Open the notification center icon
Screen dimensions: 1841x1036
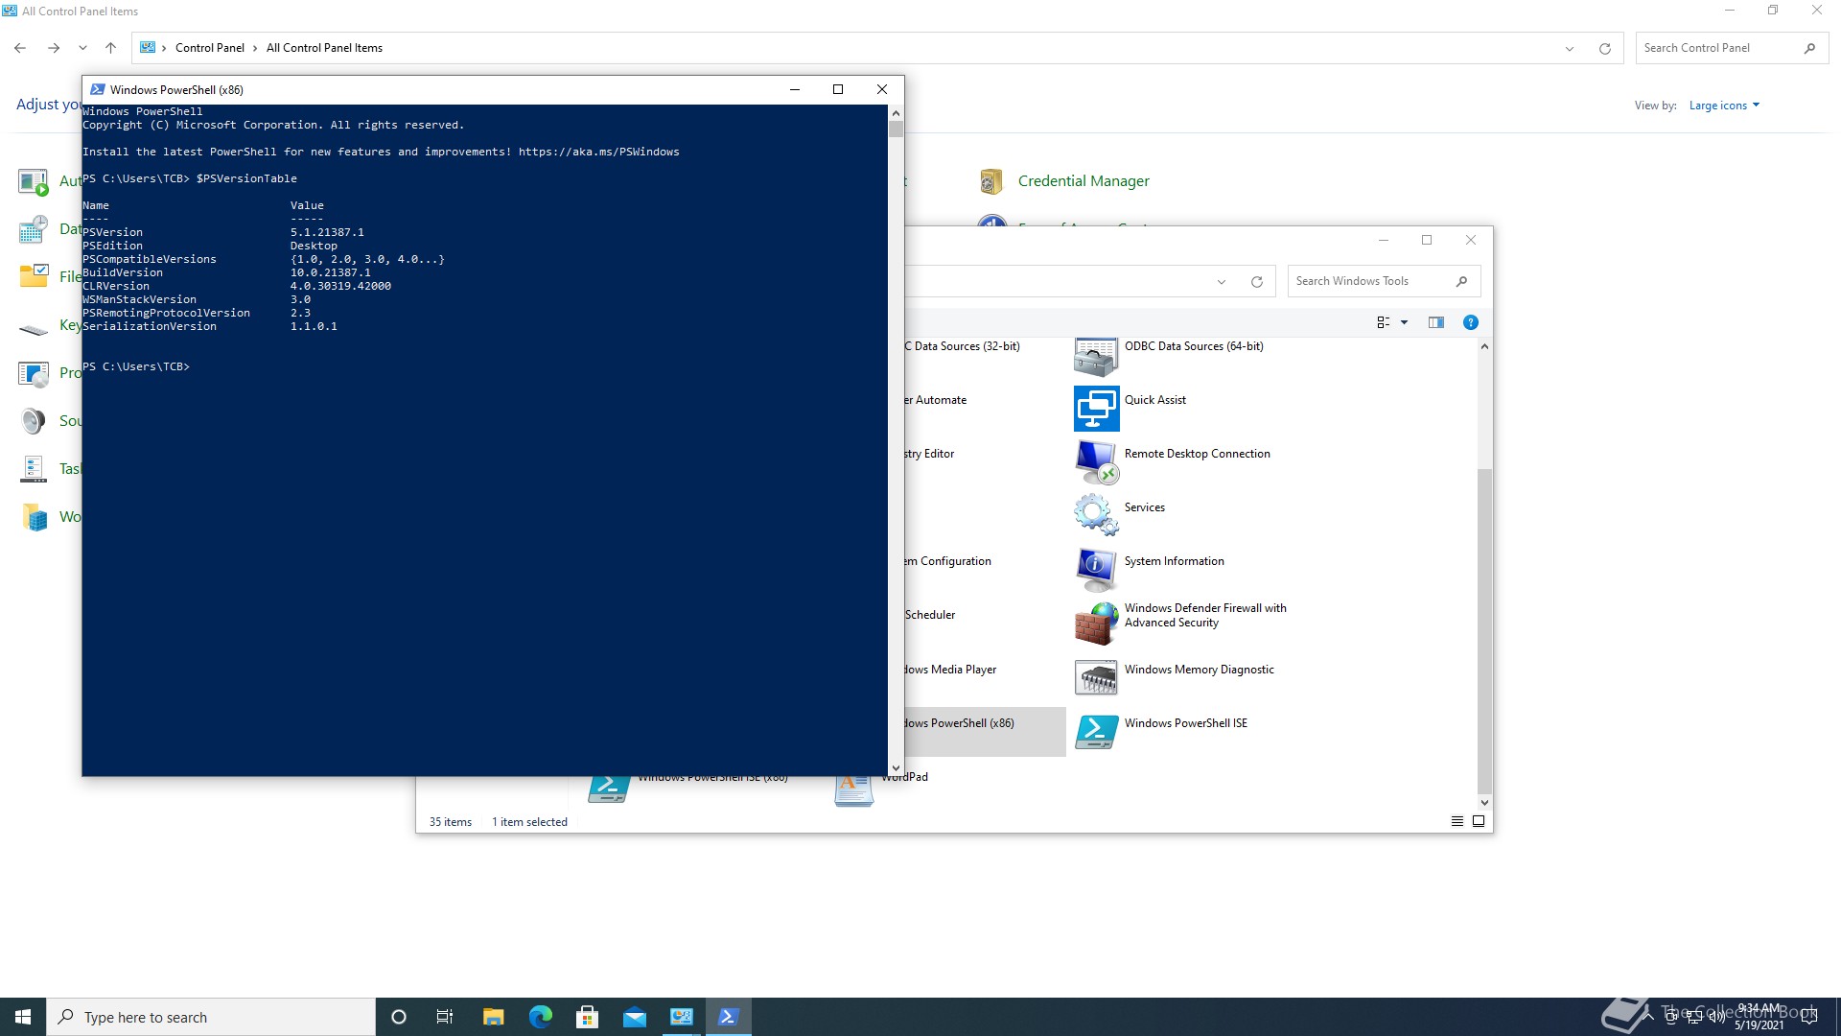pos(1810,1017)
